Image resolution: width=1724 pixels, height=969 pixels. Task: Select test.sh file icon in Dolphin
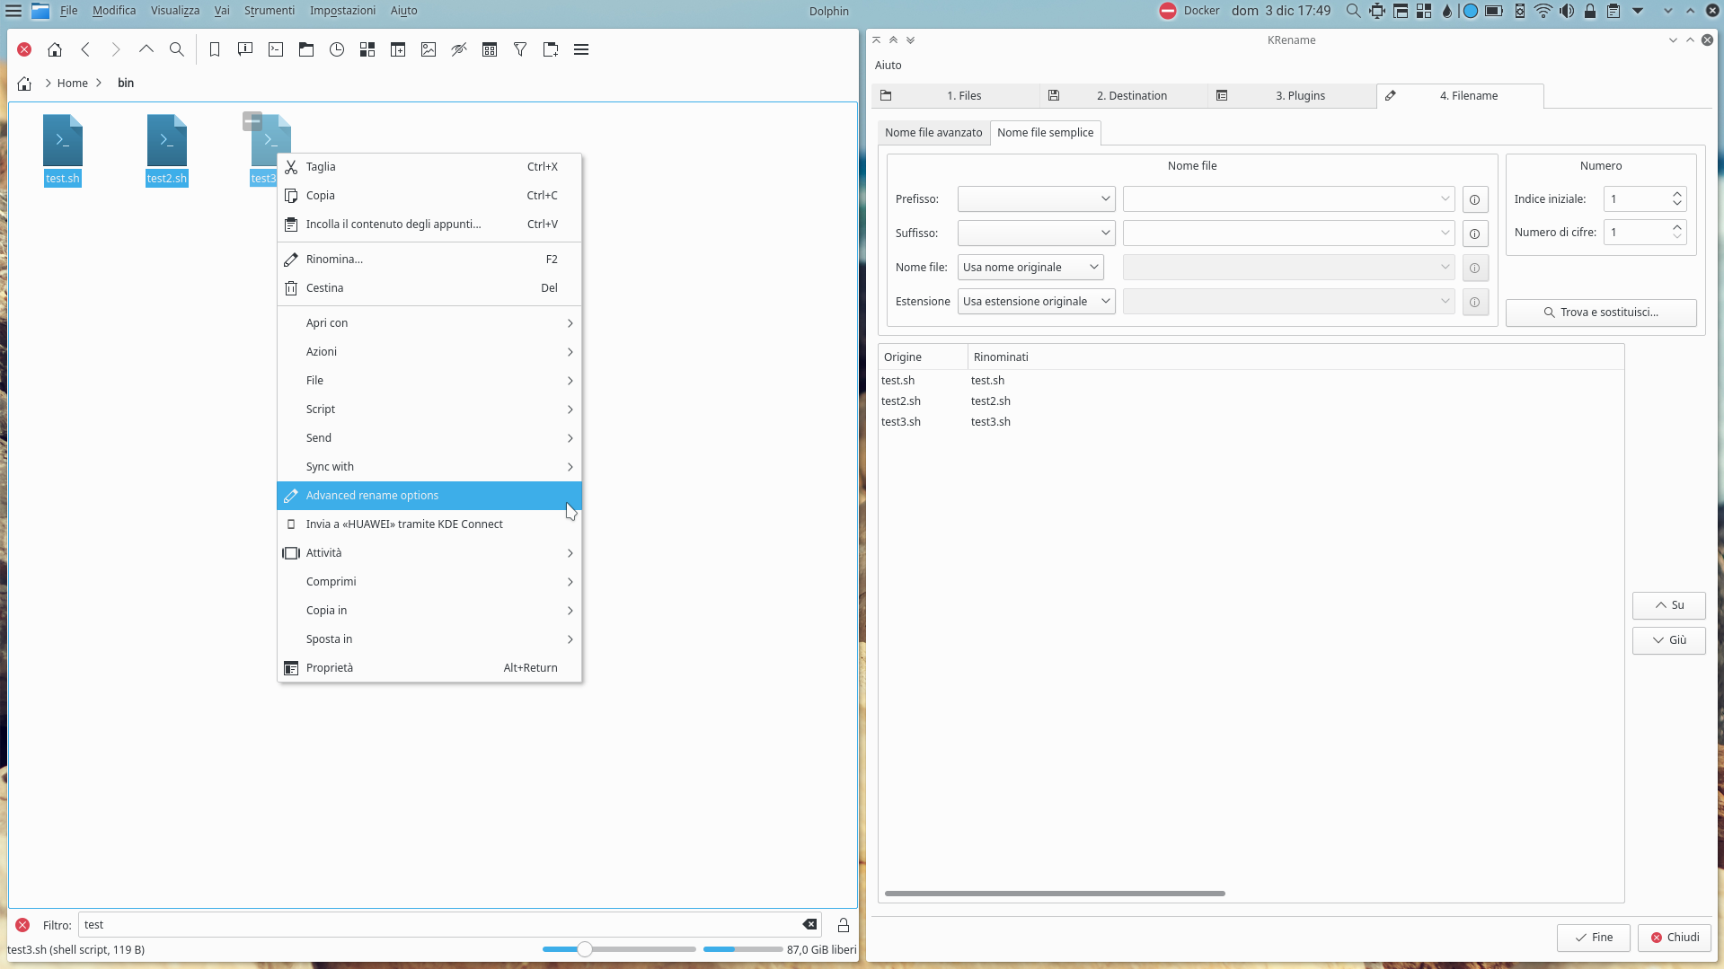(x=63, y=140)
